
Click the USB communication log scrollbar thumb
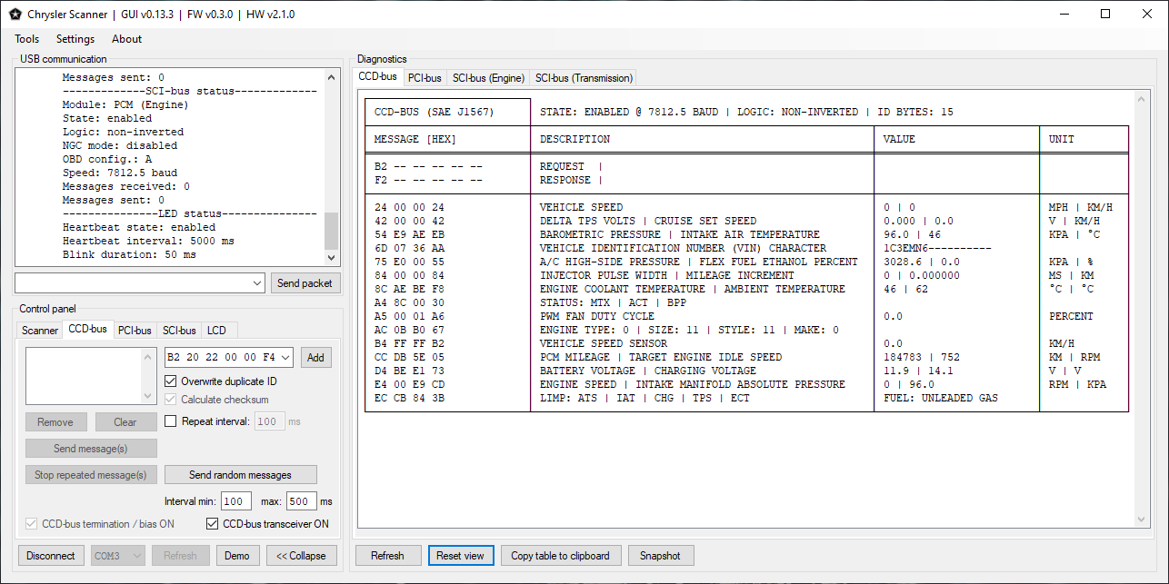pos(331,230)
